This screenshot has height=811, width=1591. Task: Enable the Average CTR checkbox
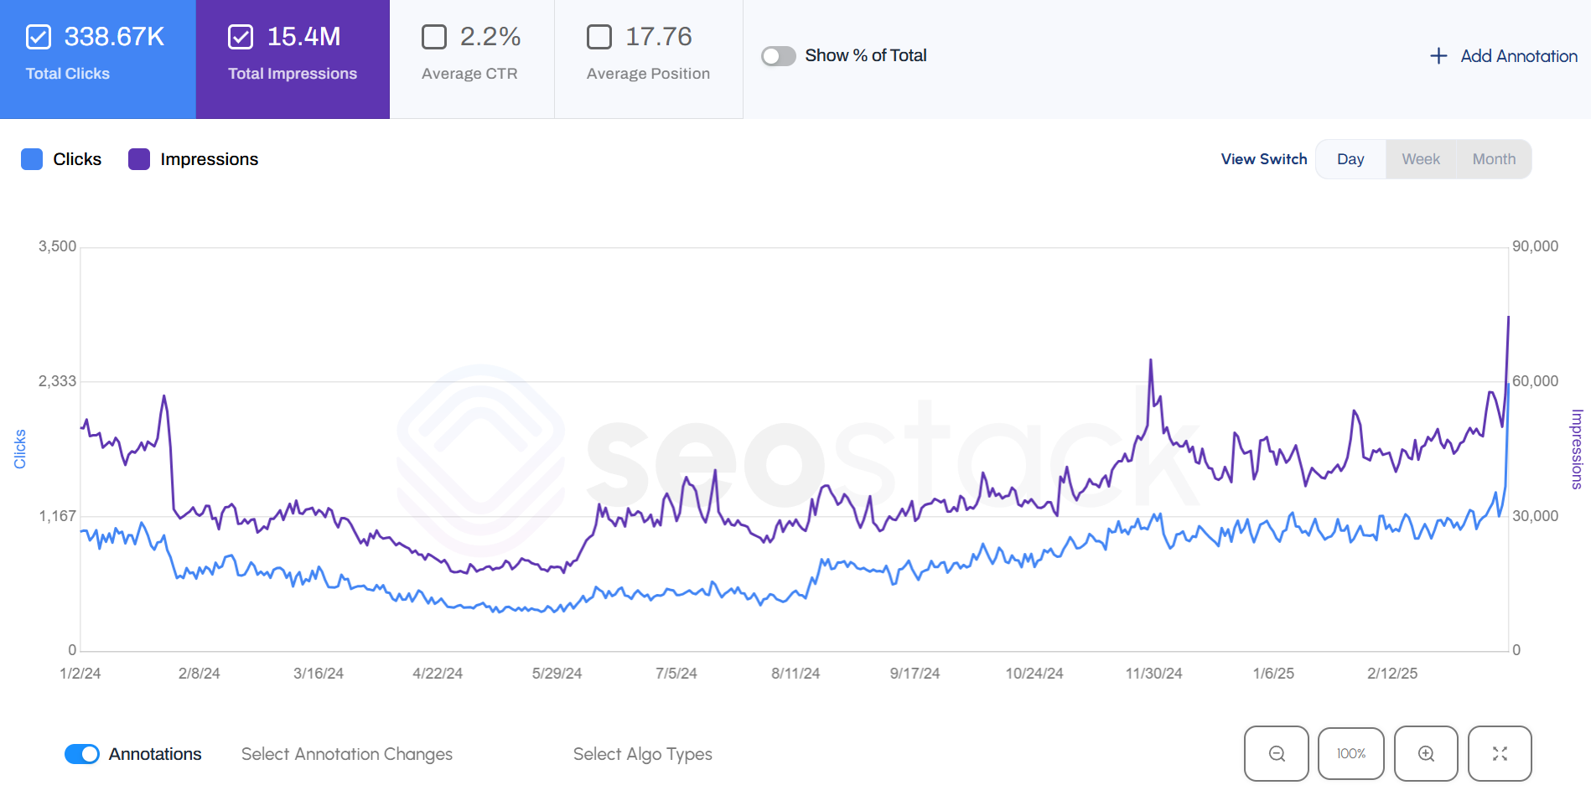click(x=434, y=37)
